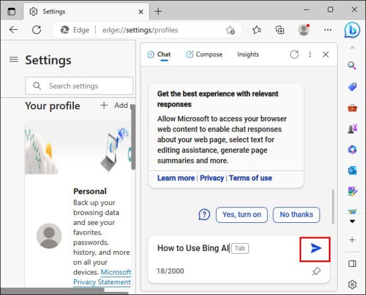Click the settings page vertical scrollbar
The height and width of the screenshot is (295, 366).
(x=133, y=137)
